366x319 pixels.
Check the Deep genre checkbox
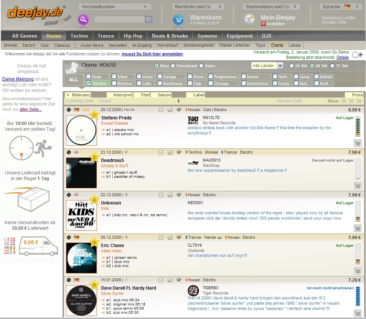(88, 76)
